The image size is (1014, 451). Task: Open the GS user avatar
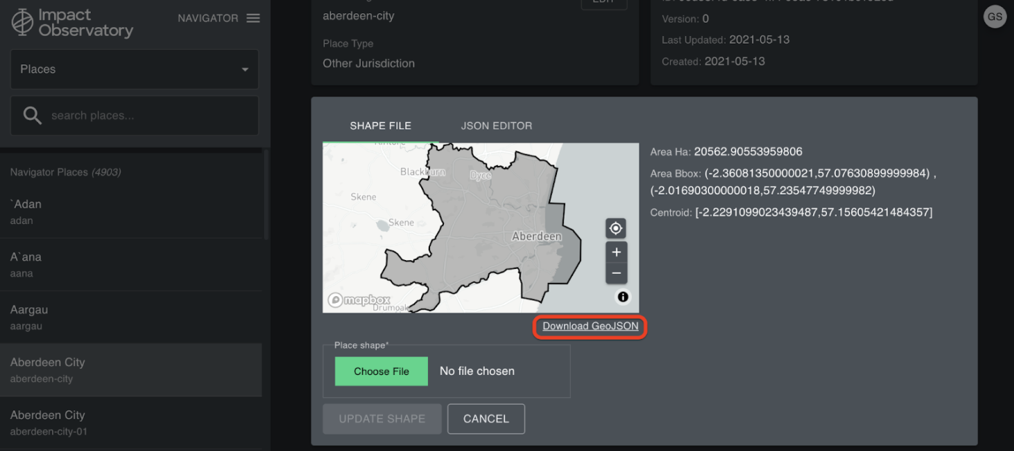point(995,18)
